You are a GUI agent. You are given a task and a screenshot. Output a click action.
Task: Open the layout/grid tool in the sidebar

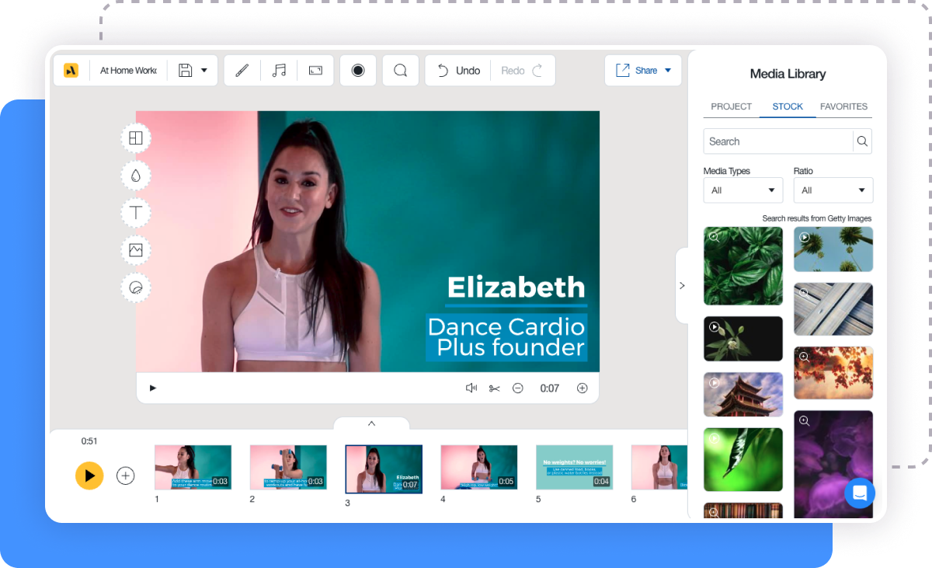135,138
